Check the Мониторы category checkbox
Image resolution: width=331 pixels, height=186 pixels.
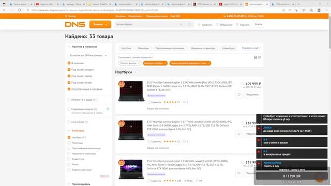69,143
